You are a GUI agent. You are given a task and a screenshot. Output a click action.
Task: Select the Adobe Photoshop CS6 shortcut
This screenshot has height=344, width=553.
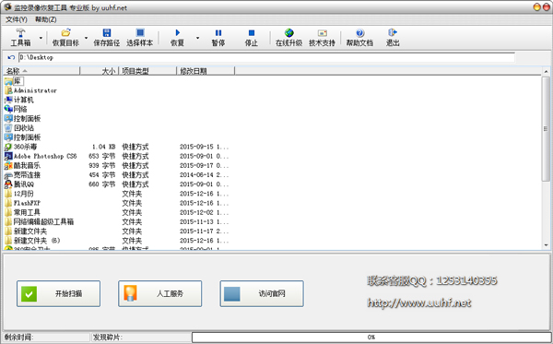[x=41, y=156]
